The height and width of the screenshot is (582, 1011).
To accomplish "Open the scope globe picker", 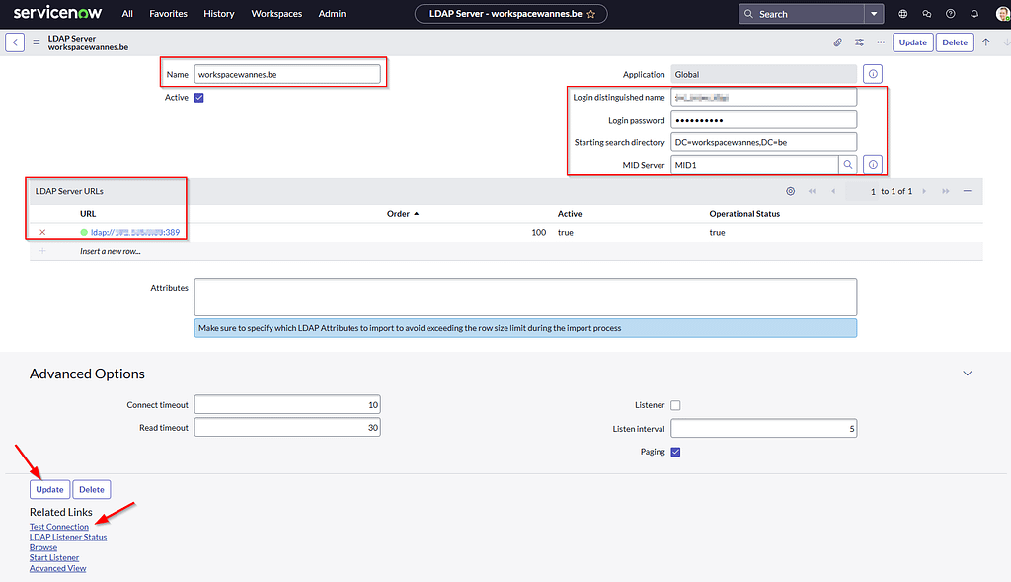I will (x=902, y=14).
